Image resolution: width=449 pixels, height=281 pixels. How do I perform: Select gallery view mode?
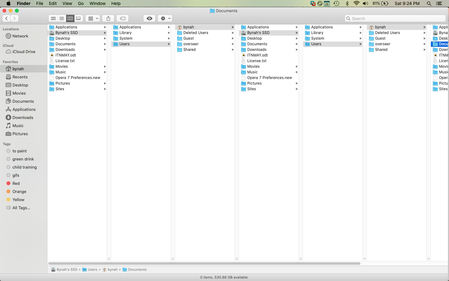[79, 18]
